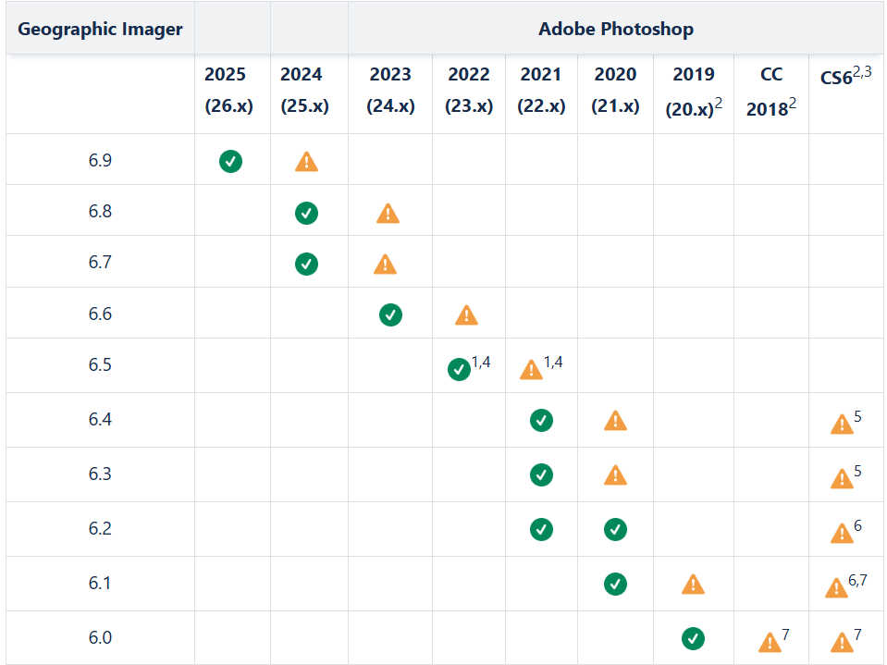
Task: Click green checkmark for 6.9 under 2025
Action: point(231,162)
